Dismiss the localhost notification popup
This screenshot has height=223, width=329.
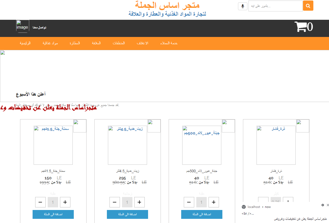pos(328,205)
